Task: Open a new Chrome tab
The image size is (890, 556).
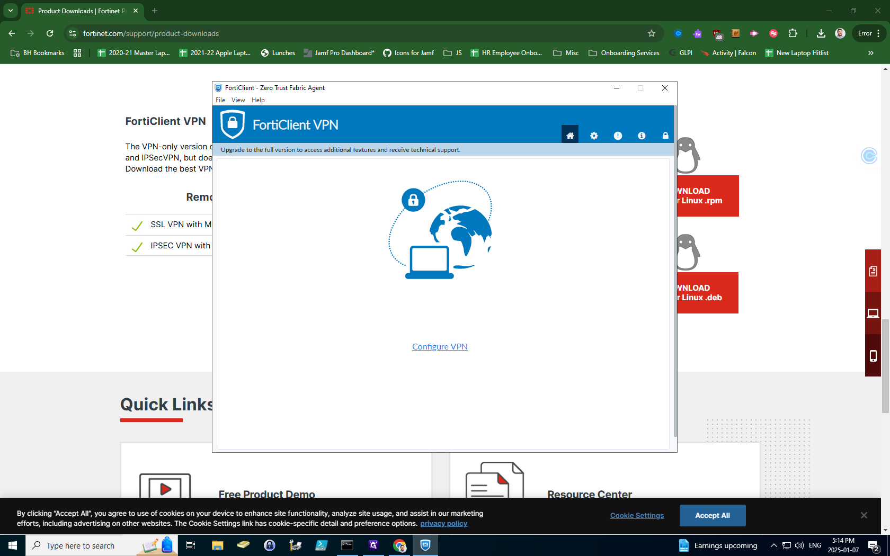Action: [x=155, y=11]
